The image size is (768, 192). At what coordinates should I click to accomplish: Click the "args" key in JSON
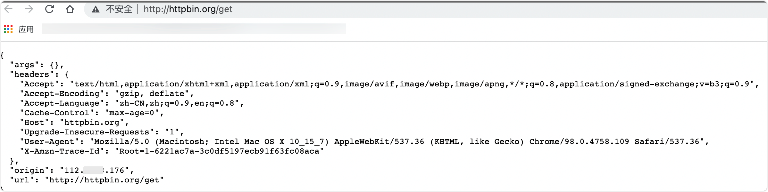point(24,65)
